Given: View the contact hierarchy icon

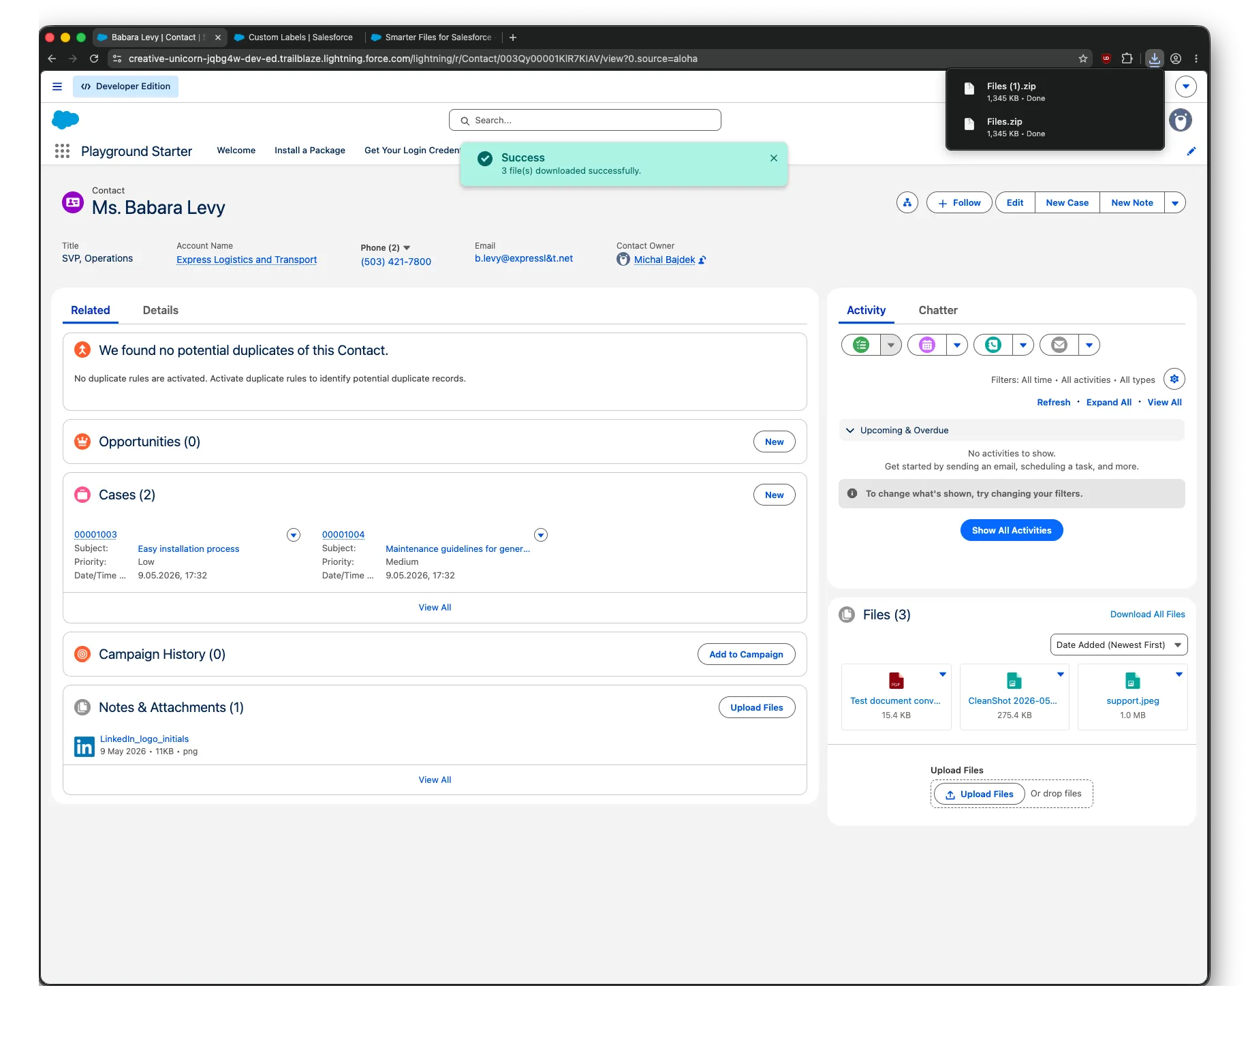Looking at the screenshot, I should (907, 202).
